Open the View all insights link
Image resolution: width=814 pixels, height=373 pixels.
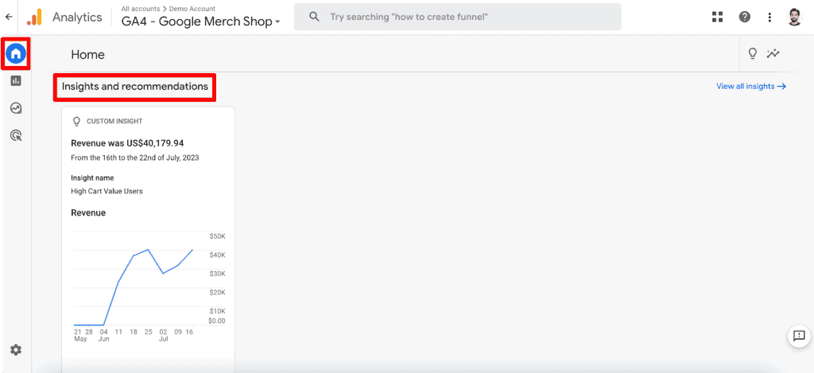(751, 86)
